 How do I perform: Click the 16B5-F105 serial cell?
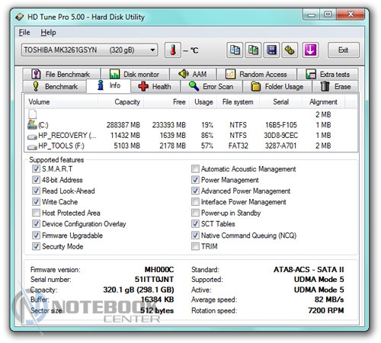(x=281, y=125)
